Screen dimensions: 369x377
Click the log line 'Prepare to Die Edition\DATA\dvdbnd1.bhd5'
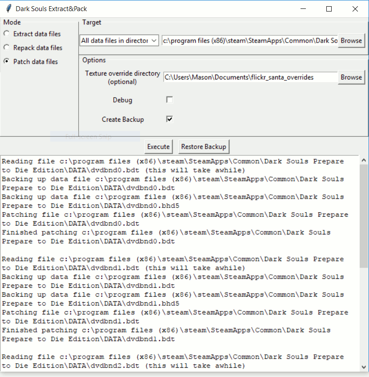click(91, 303)
